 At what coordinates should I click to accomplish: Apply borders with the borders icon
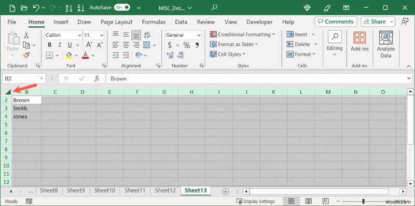coord(49,55)
